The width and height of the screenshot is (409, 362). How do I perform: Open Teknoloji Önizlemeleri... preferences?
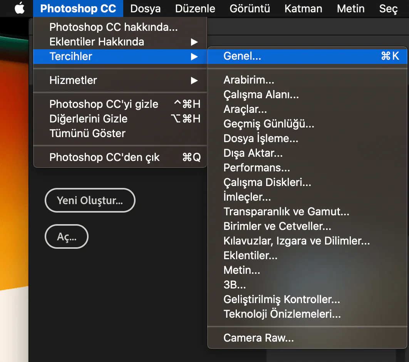click(282, 314)
